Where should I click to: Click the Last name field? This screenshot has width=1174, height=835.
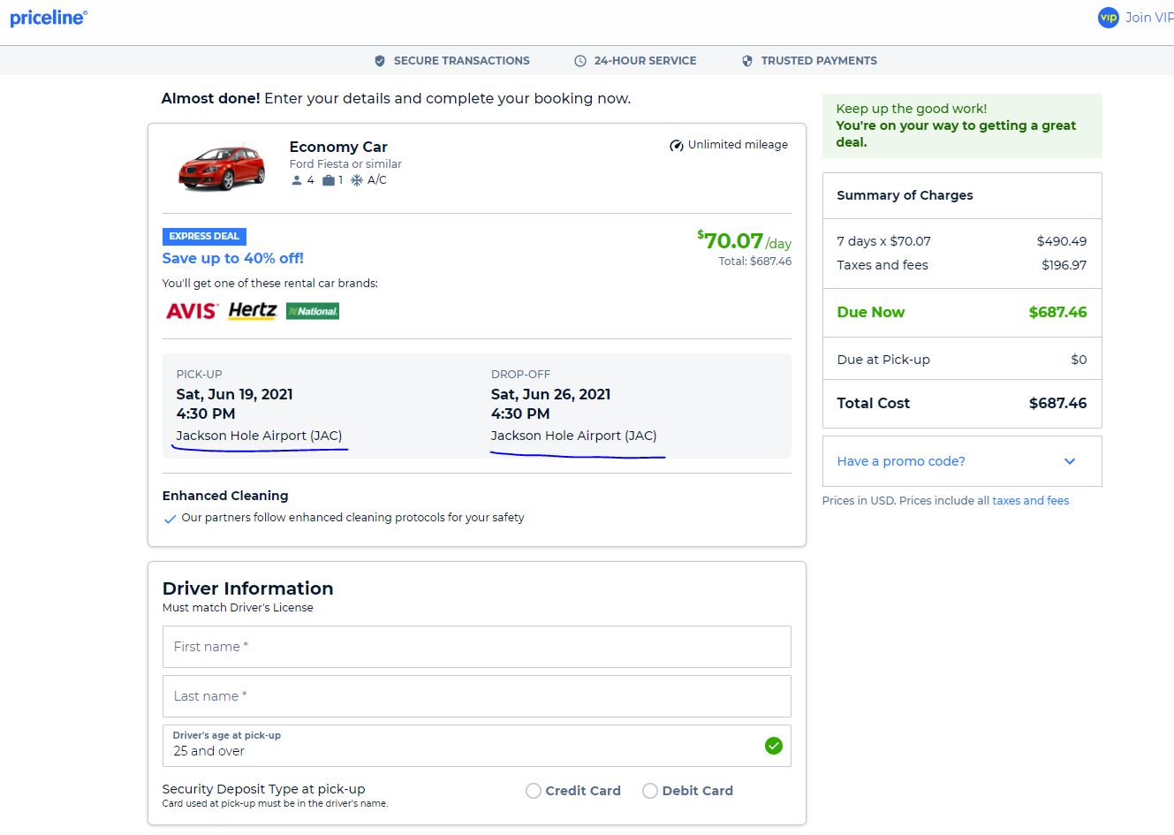point(476,696)
